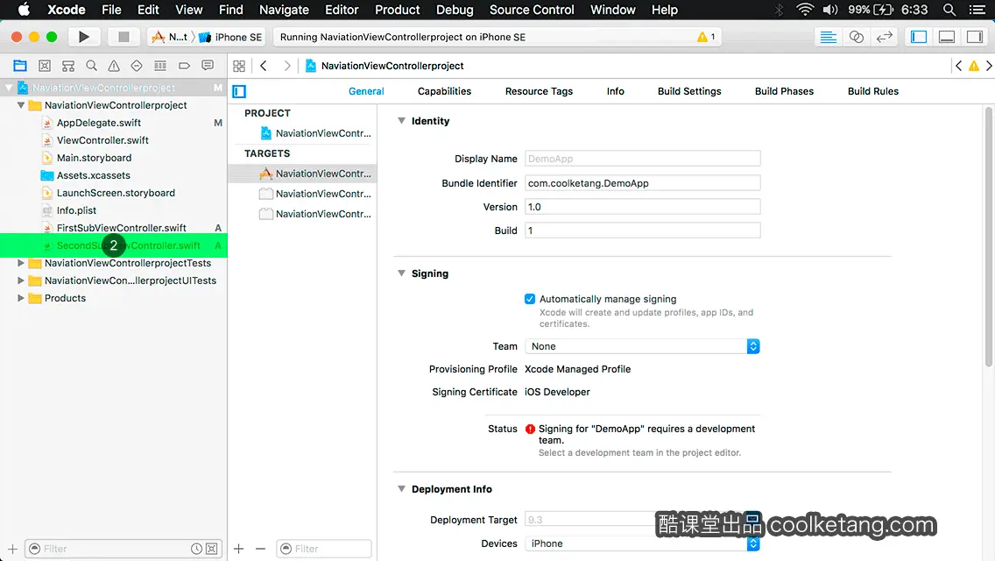Stop the running app

pos(123,37)
